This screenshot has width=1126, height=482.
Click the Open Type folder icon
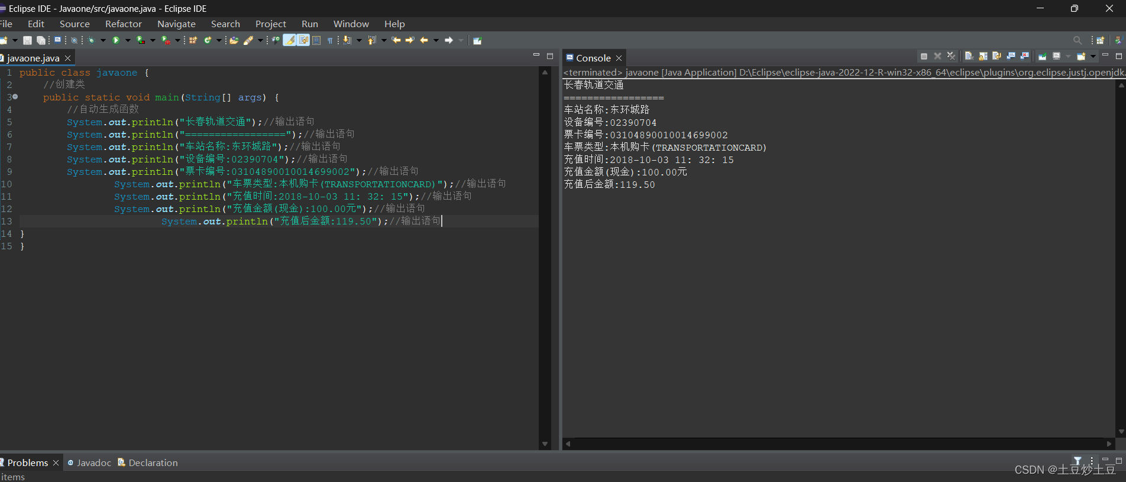tap(234, 40)
